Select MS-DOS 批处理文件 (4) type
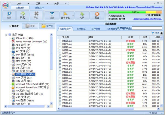 pyautogui.click(x=29, y=94)
